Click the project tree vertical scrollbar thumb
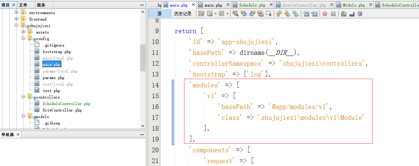 point(143,58)
